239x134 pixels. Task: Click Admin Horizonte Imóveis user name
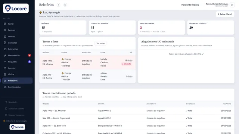pyautogui.click(x=217, y=4)
